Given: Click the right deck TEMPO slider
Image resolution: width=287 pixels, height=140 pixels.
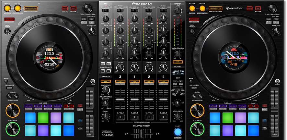Looking at the screenshot, I should (x=274, y=111).
